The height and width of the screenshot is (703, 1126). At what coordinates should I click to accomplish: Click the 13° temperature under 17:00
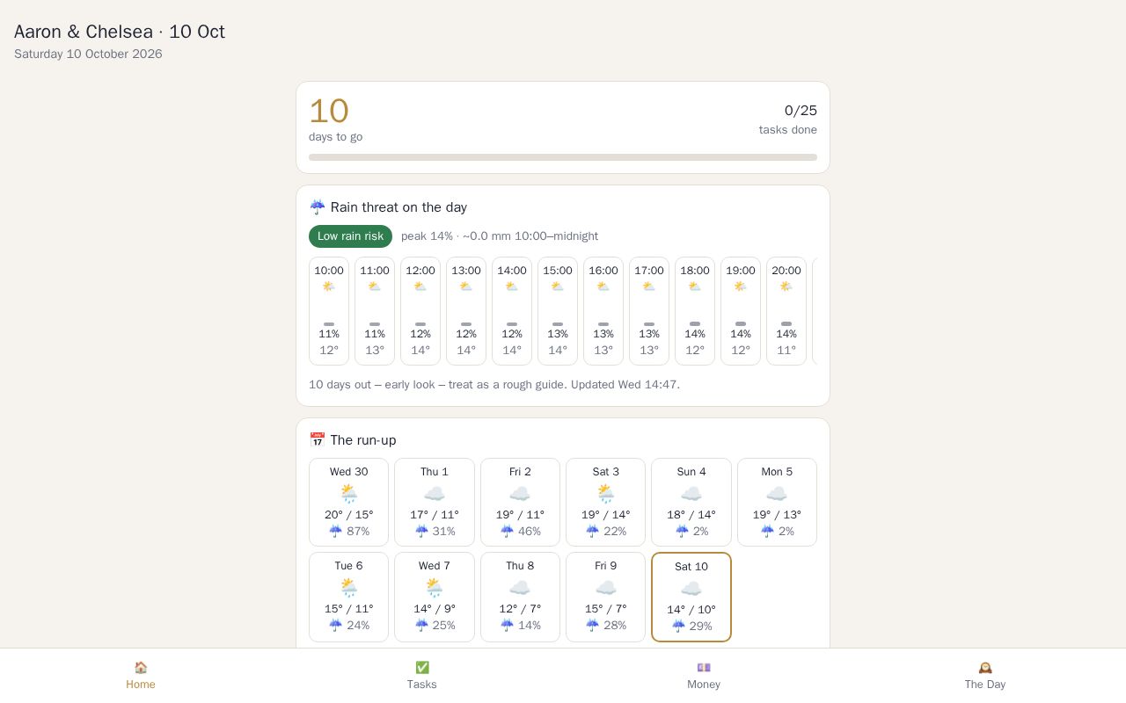[649, 351]
